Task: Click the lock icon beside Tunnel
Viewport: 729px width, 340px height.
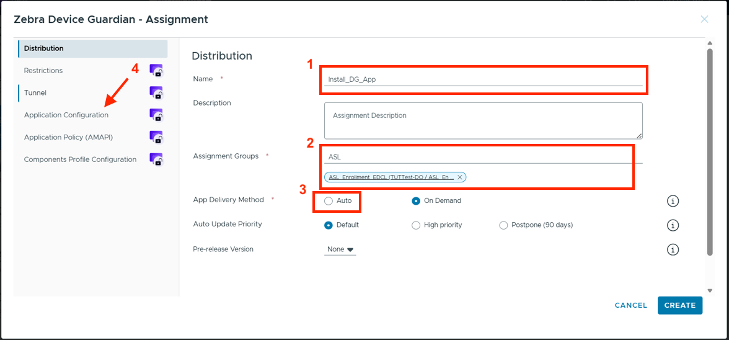Action: 156,92
